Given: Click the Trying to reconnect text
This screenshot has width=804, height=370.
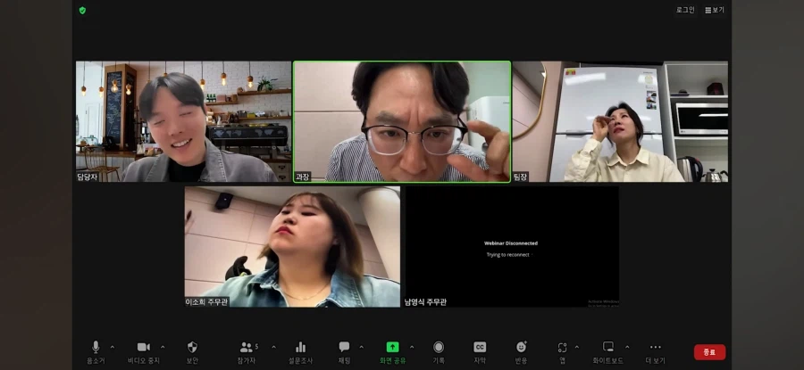Looking at the screenshot, I should point(507,254).
